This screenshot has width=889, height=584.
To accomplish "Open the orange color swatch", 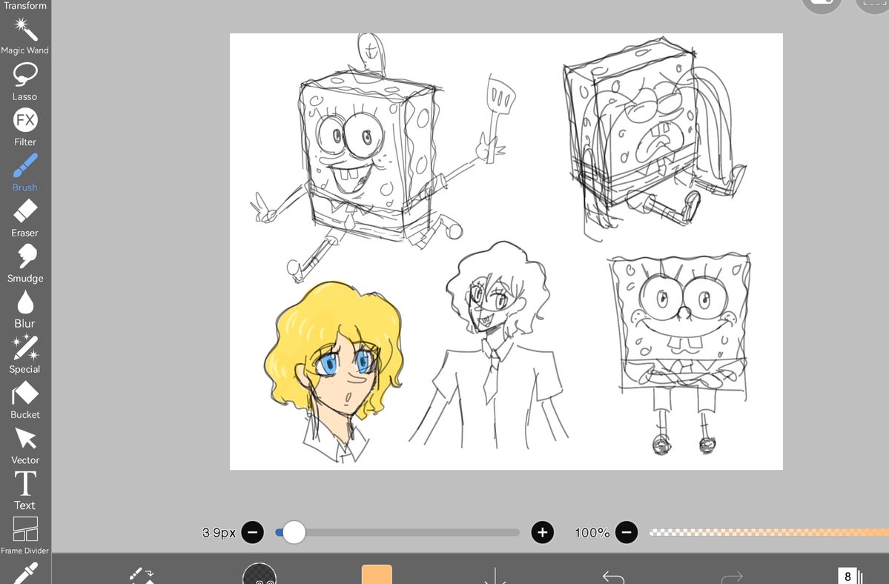I will (x=377, y=574).
